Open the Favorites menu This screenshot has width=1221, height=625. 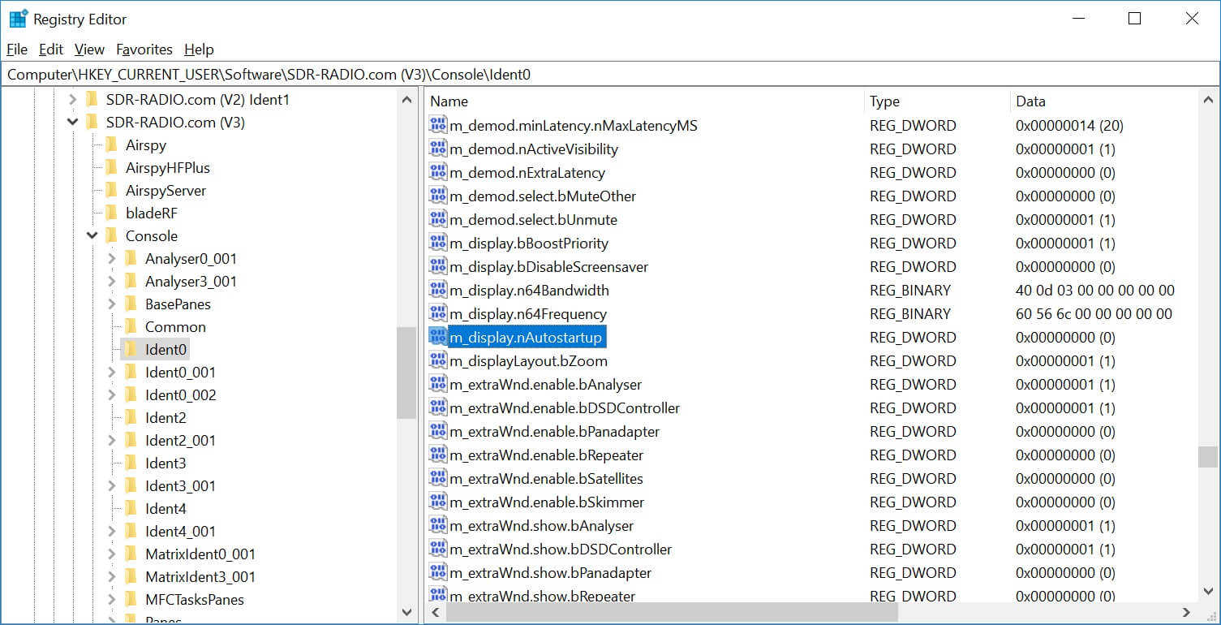(144, 50)
